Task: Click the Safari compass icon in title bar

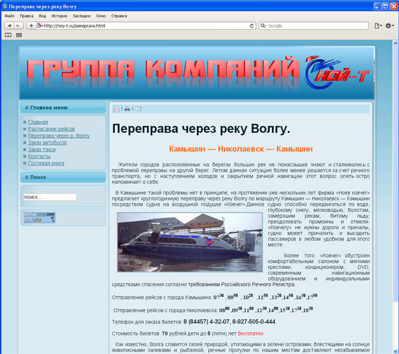Action: (x=5, y=6)
